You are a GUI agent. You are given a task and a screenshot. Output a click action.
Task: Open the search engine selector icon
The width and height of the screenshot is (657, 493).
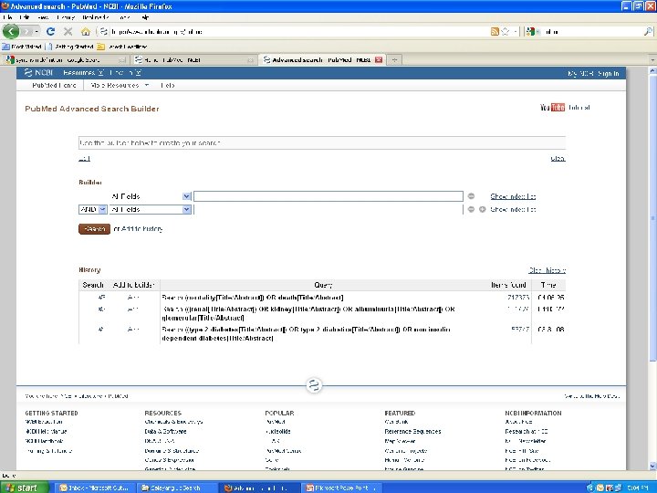pyautogui.click(x=531, y=31)
